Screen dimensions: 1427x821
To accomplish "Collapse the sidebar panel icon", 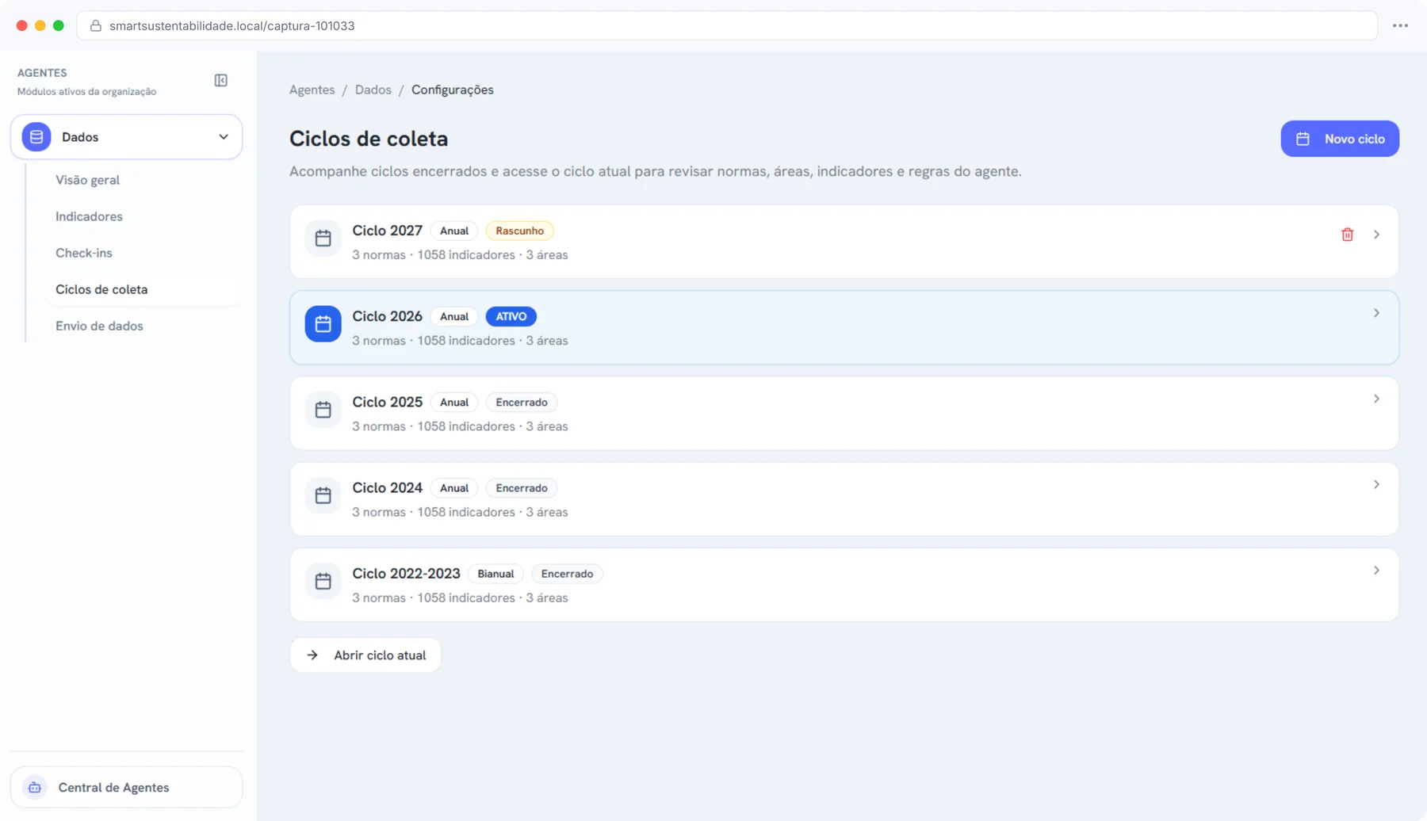I will tap(221, 80).
